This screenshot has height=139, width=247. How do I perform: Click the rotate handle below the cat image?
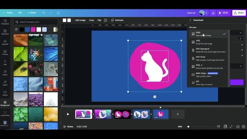pyautogui.click(x=155, y=97)
